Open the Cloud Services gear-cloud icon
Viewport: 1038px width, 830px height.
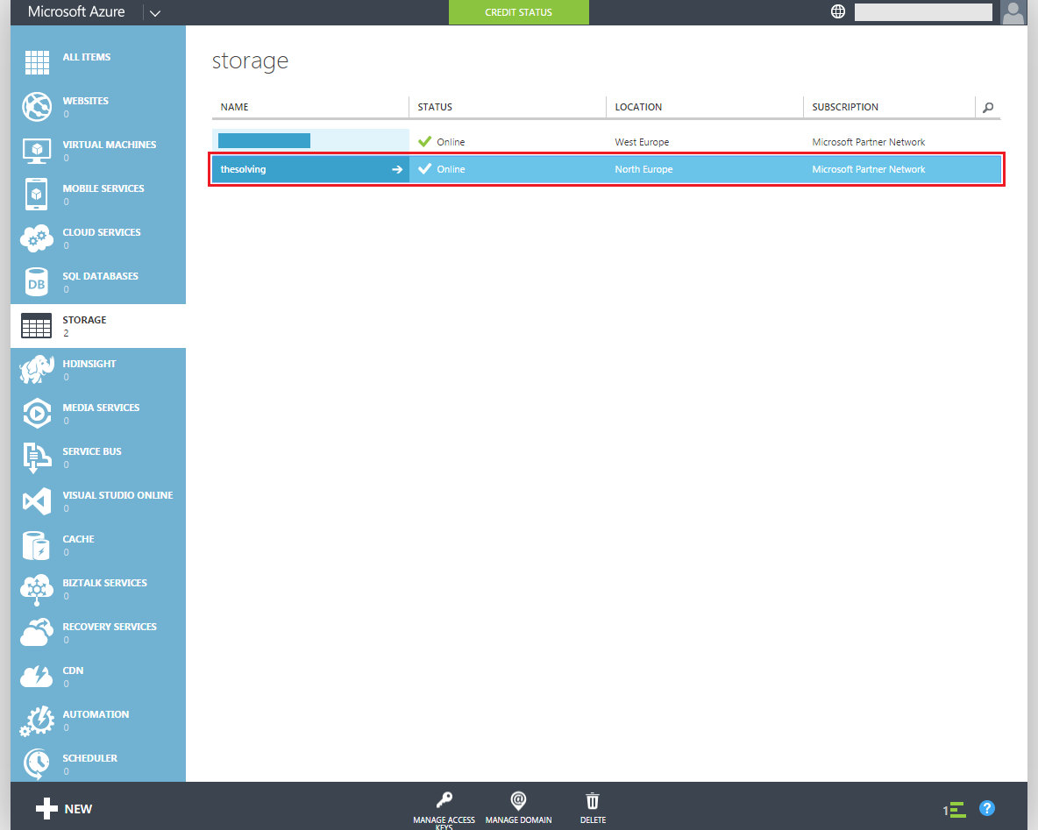coord(37,238)
